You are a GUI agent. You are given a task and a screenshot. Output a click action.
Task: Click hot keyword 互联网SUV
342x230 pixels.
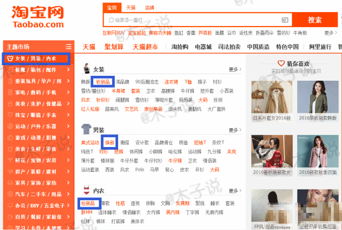pos(114,33)
